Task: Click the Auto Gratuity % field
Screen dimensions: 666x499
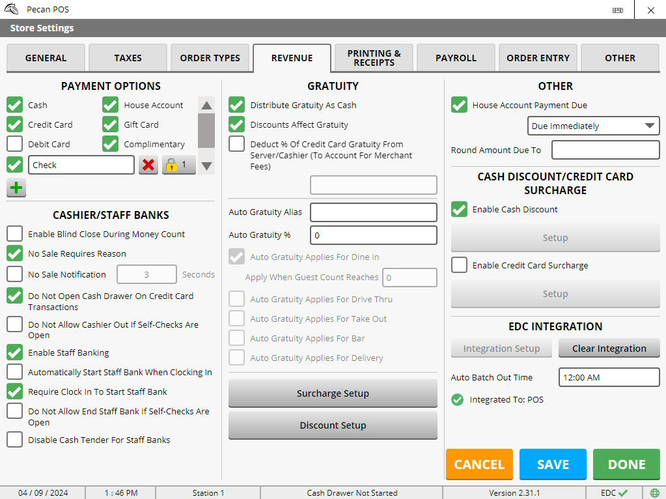Action: click(x=373, y=235)
